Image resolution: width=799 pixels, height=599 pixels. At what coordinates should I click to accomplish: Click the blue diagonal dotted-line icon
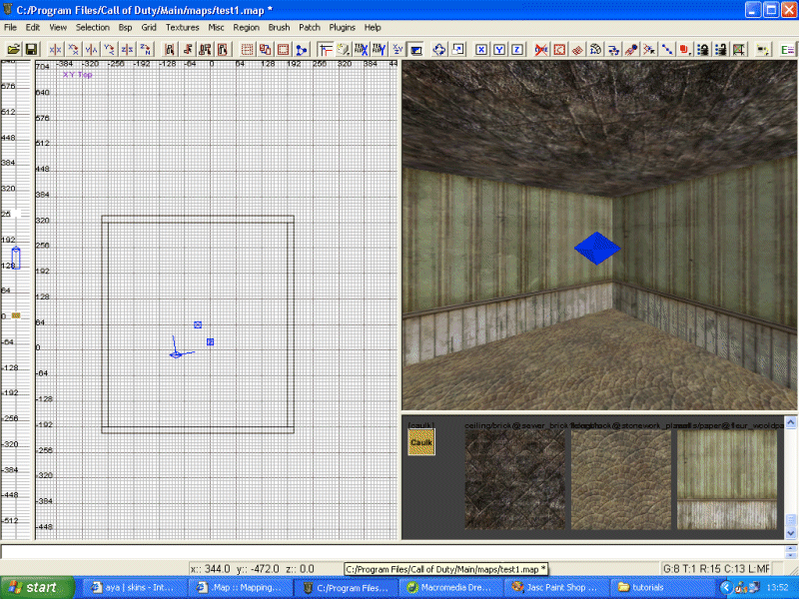pyautogui.click(x=667, y=49)
